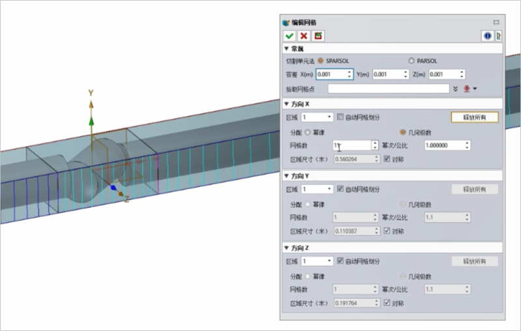Click the help icon right of info
521x331 pixels.
coord(498,36)
